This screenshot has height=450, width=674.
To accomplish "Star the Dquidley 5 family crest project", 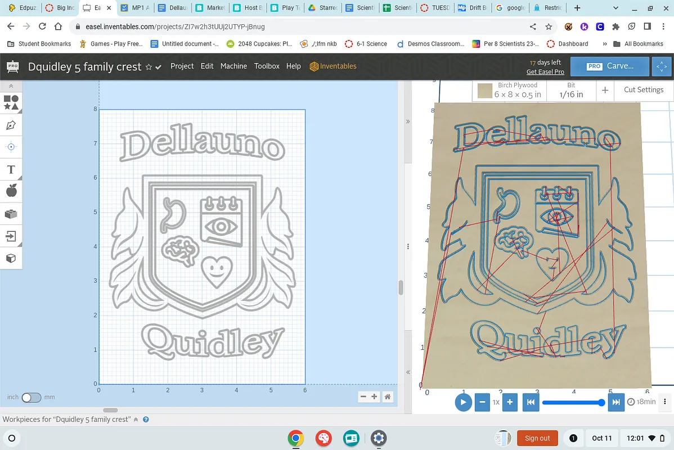I will 149,67.
